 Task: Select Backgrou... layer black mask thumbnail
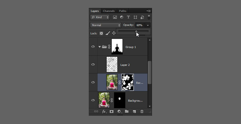point(120,100)
